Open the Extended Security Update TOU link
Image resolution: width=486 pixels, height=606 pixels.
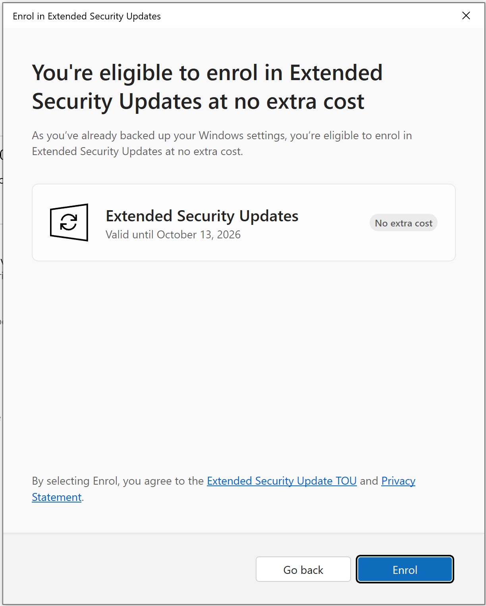[x=282, y=481]
